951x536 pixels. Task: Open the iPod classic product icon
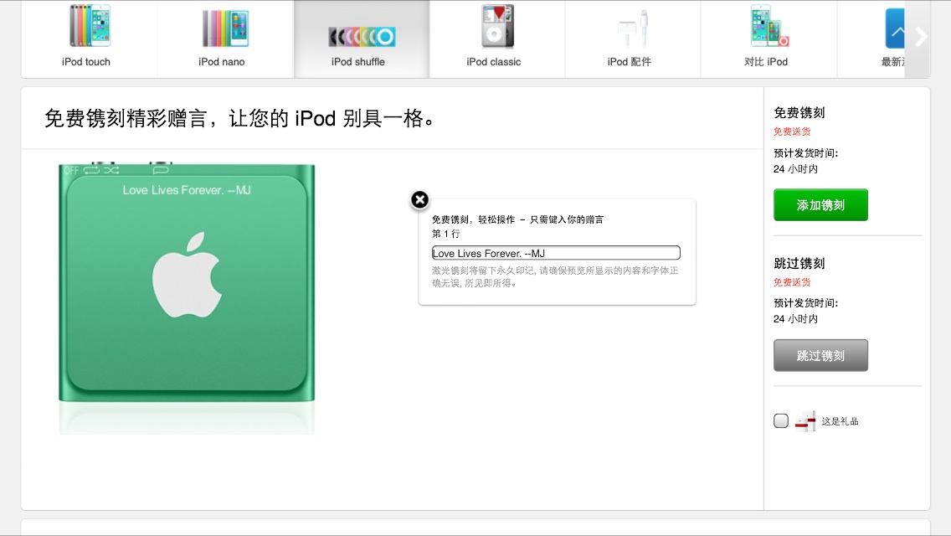(497, 26)
